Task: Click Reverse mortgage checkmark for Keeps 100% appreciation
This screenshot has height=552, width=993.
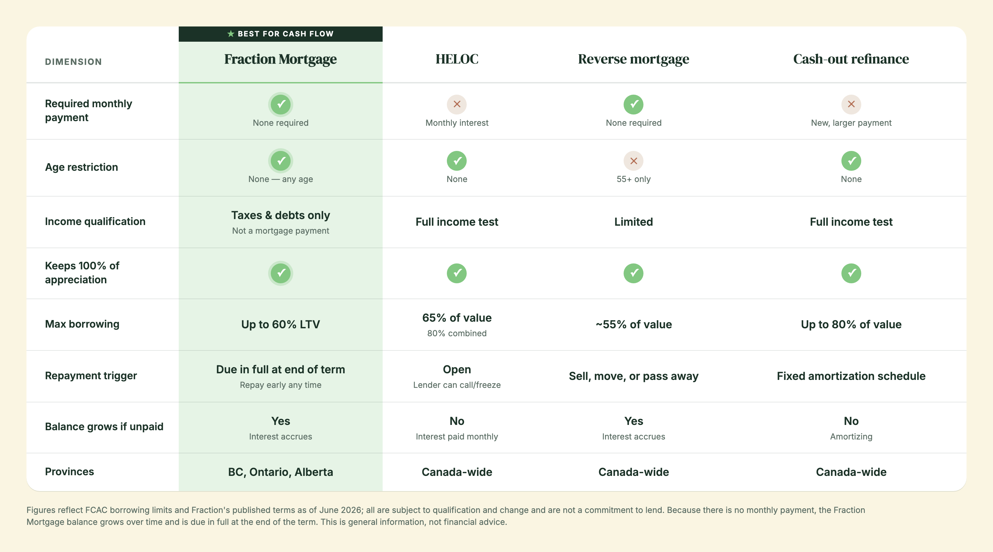Action: 633,273
